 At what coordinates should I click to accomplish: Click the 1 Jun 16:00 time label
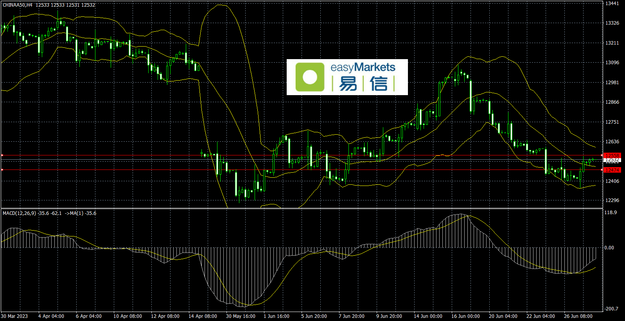tap(277, 316)
